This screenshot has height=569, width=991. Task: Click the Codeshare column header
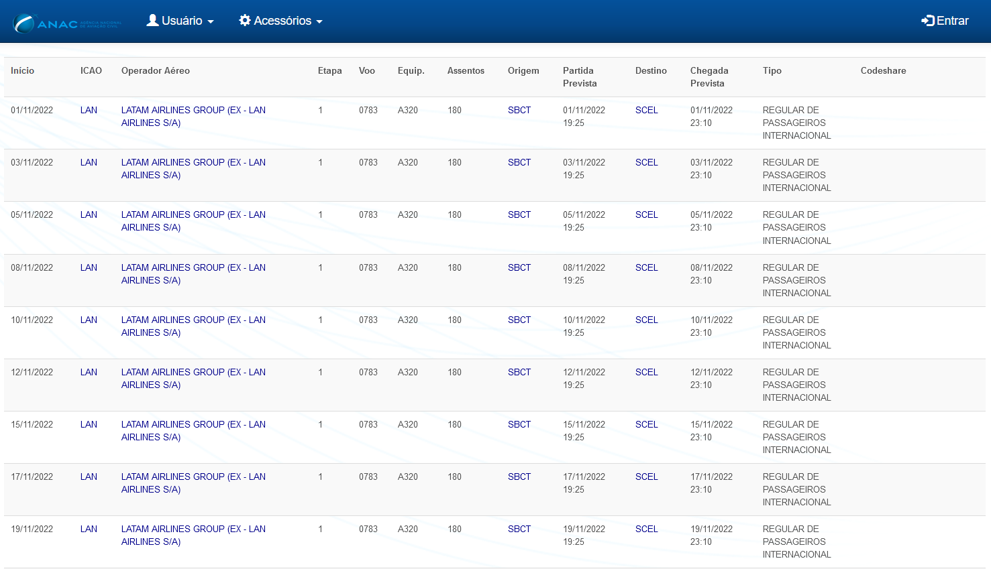tap(883, 70)
